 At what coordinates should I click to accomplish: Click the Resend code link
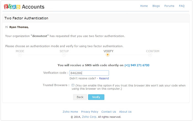pyautogui.click(x=104, y=78)
